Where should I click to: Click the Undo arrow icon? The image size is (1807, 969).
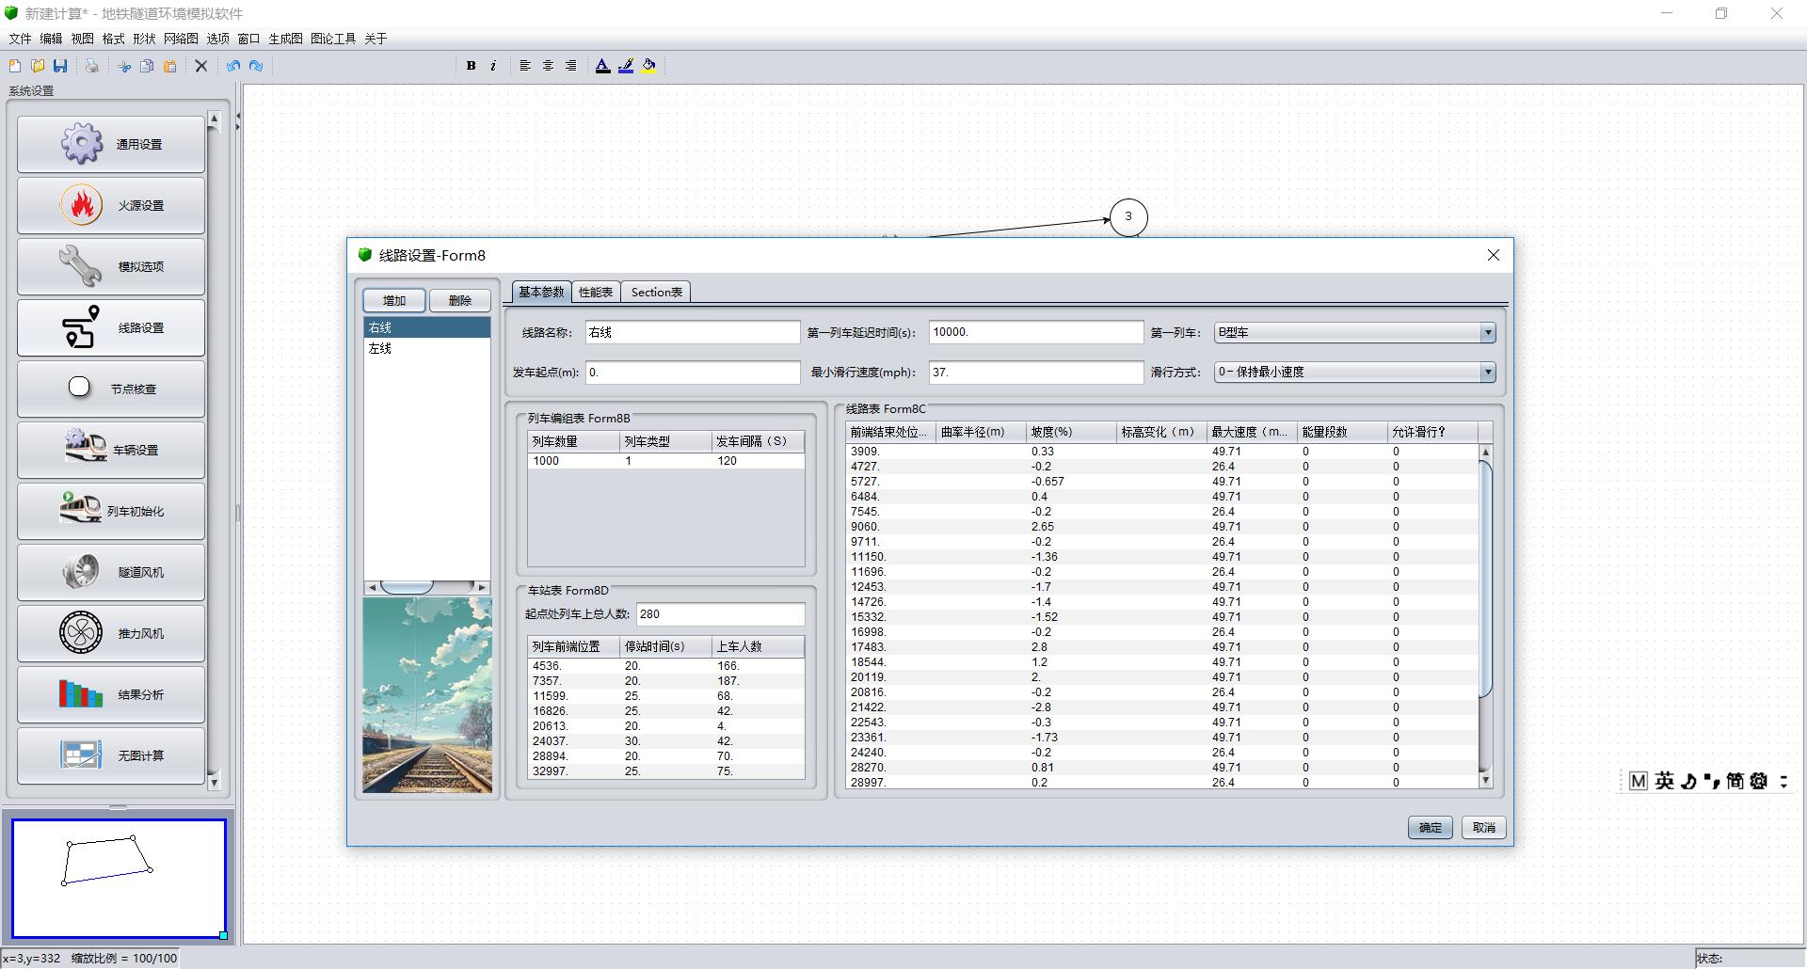tap(232, 66)
